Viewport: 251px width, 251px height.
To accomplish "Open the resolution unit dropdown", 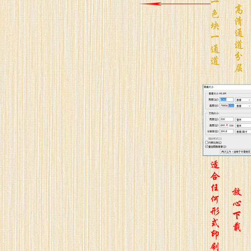I will 243,132.
